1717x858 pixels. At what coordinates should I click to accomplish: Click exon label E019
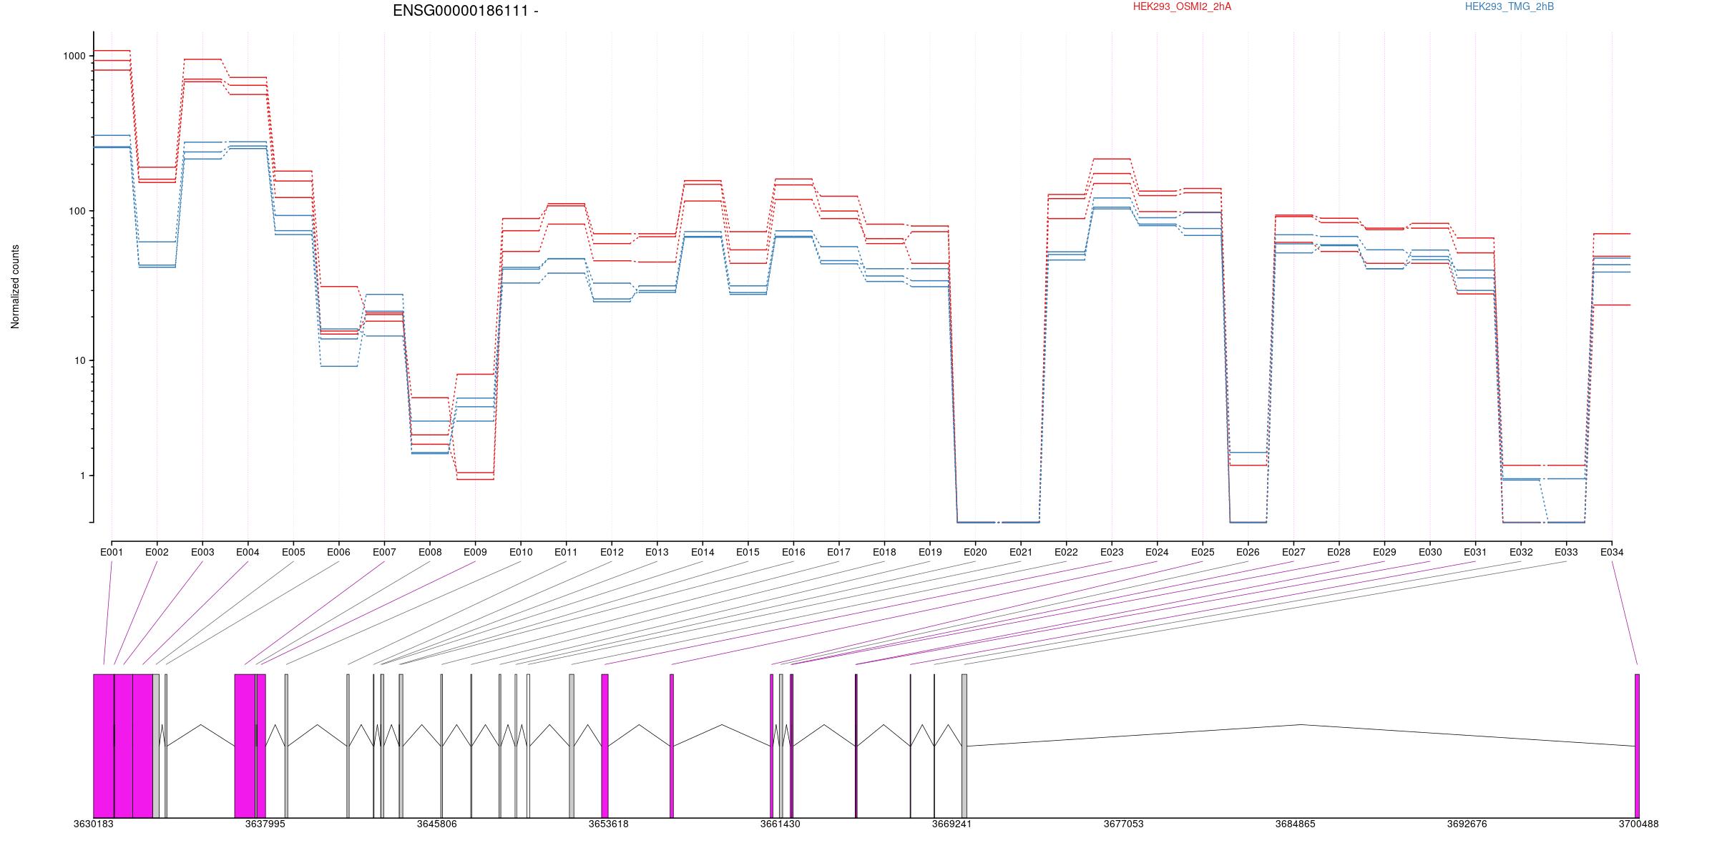930,552
